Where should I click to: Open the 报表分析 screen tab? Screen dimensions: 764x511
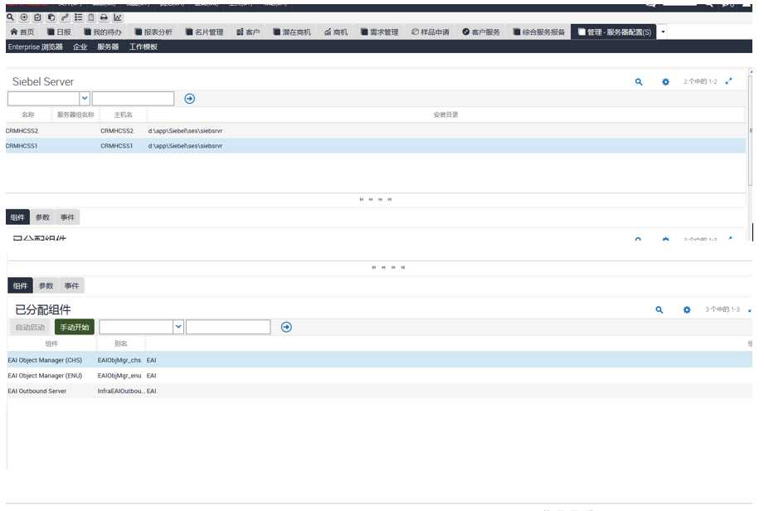point(153,32)
